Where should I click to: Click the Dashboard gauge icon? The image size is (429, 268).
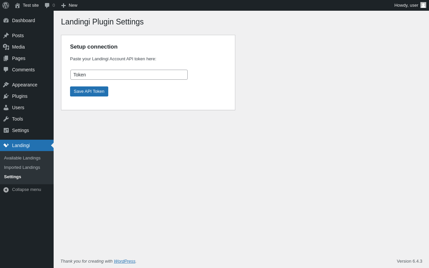point(6,20)
